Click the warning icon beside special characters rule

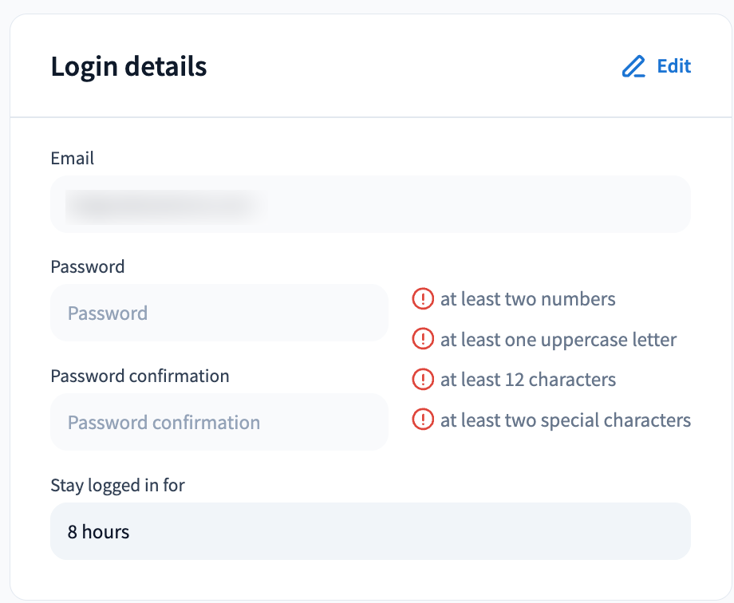tap(423, 420)
